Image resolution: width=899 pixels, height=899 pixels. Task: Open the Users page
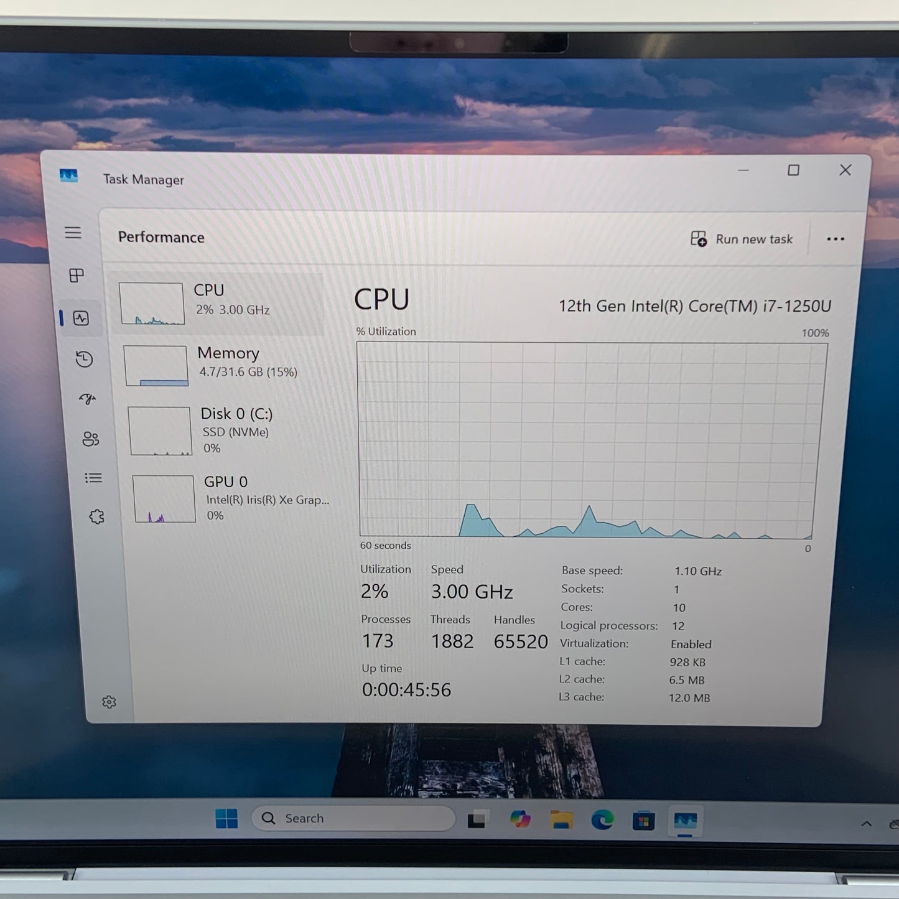91,439
